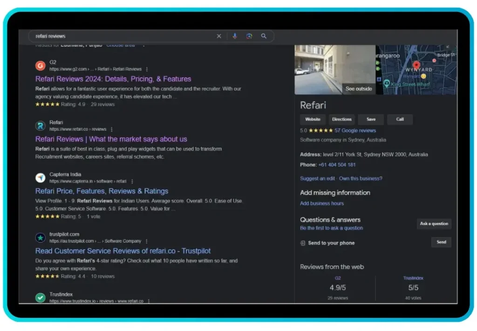Click the phone number +61 404 504 181

click(x=337, y=165)
